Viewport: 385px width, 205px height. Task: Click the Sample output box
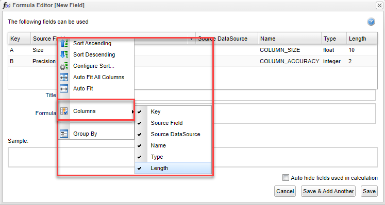[x=193, y=157]
